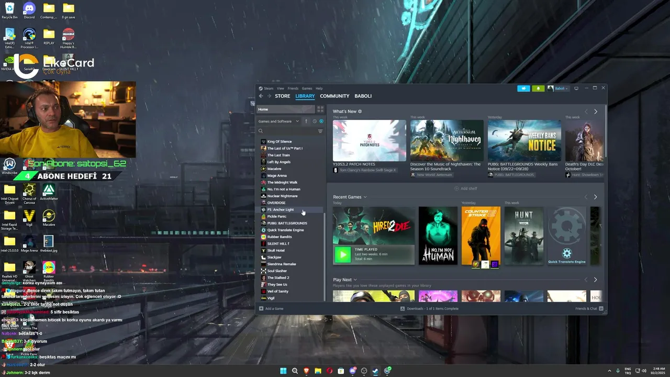Click the Add a Game plus icon
Viewport: 670px width, 377px height.
pos(261,308)
